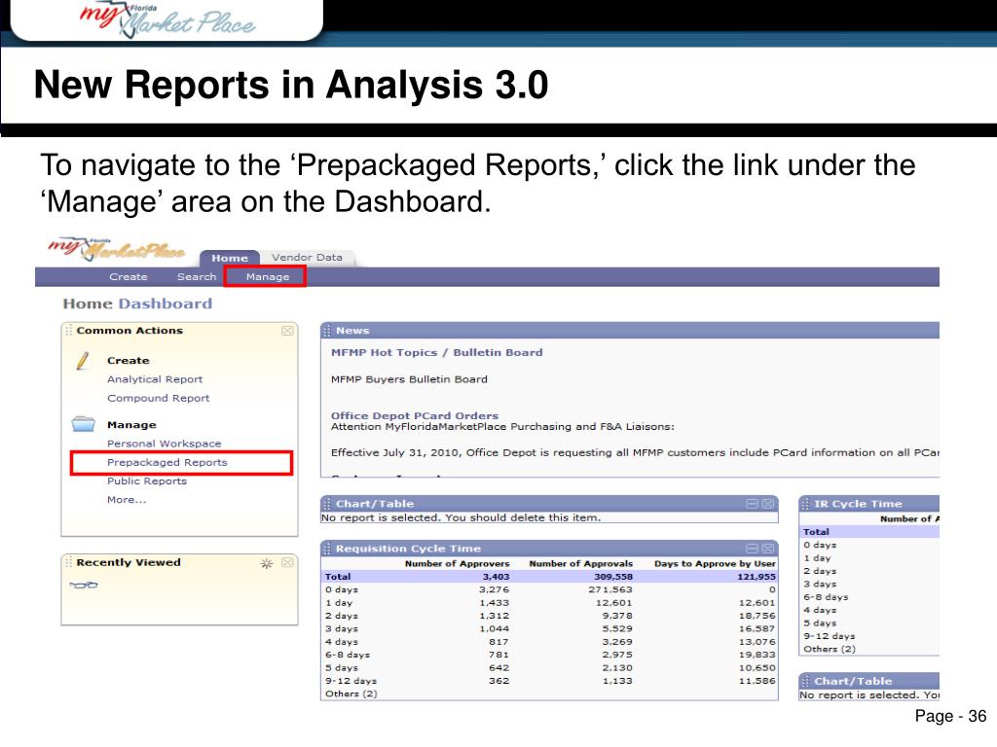The width and height of the screenshot is (997, 747).
Task: Click the News panel grip handle
Action: [327, 331]
